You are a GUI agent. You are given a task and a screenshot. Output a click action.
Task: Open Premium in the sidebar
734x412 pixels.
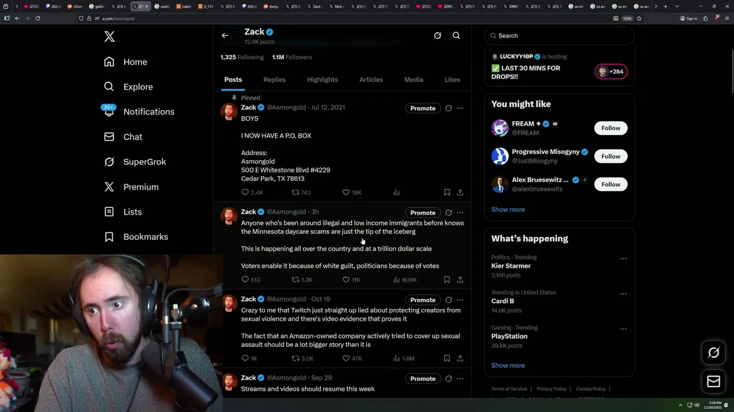131,187
